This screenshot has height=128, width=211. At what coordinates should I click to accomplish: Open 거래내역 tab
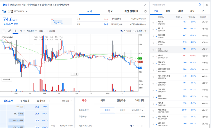(140, 100)
